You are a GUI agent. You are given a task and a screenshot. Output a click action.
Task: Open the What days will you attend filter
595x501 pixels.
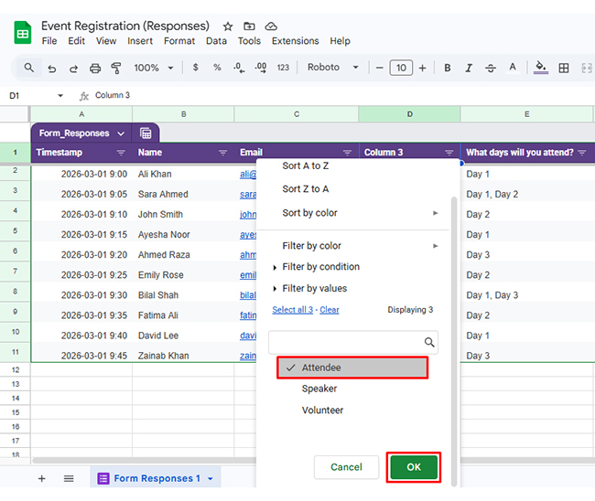[581, 153]
